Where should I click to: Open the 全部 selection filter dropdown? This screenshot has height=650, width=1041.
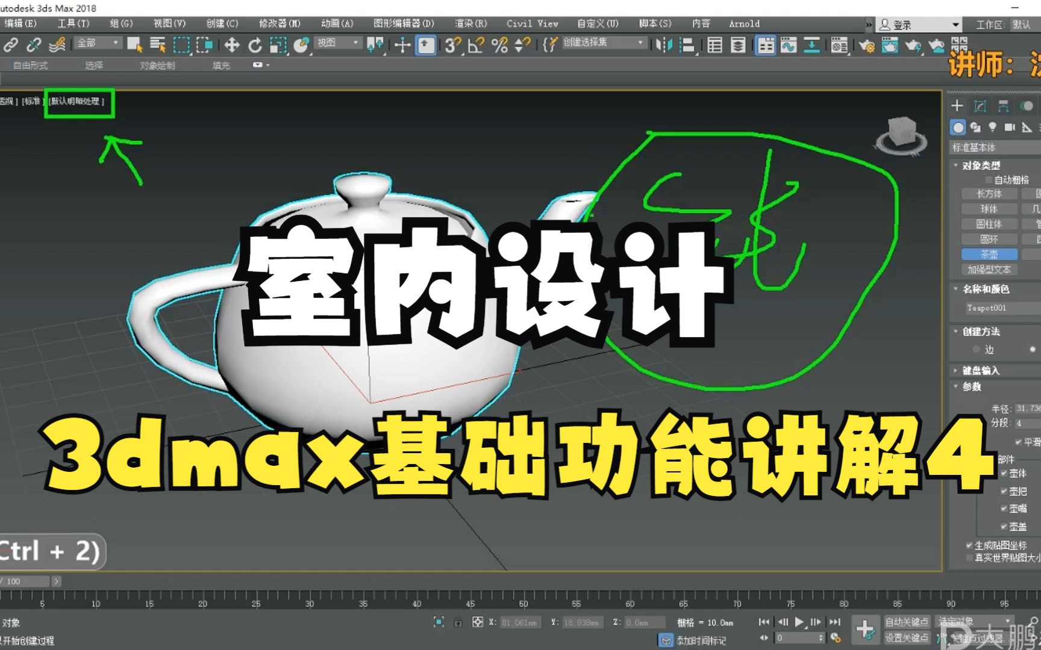[x=96, y=43]
